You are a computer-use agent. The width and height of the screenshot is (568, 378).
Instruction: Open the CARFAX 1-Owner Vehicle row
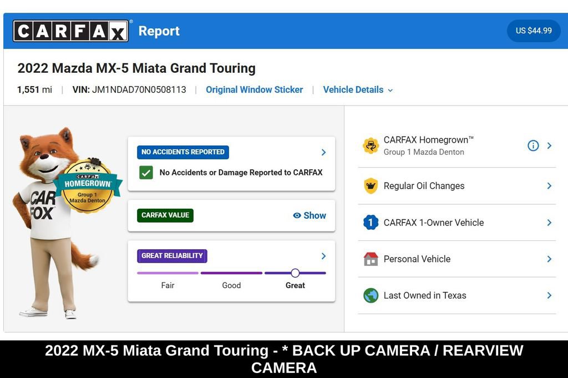pyautogui.click(x=457, y=223)
